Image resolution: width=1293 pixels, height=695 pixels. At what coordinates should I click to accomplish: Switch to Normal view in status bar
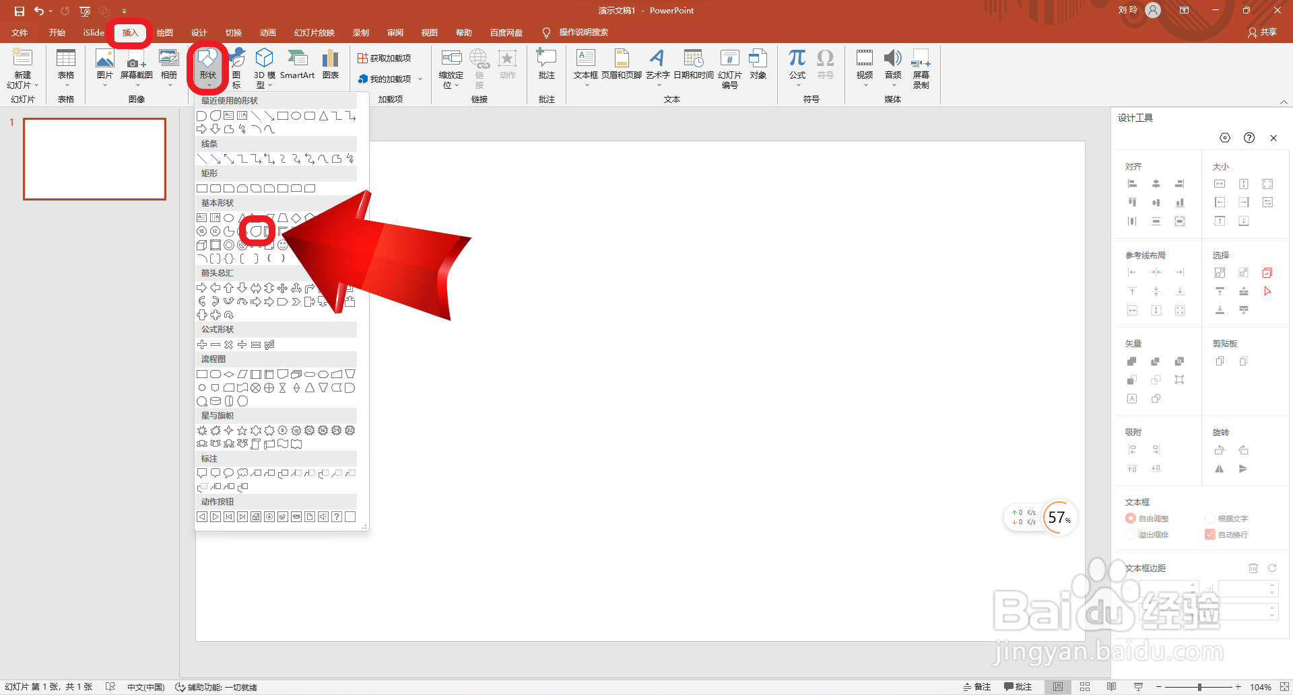(x=1059, y=687)
